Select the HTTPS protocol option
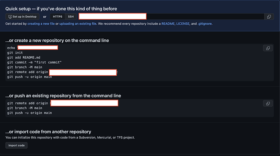This screenshot has width=280, height=156. tap(57, 16)
